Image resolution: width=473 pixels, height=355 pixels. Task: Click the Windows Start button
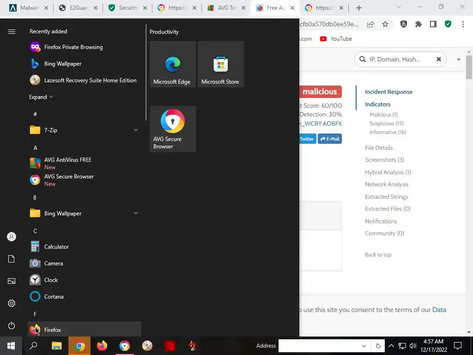coord(11,346)
